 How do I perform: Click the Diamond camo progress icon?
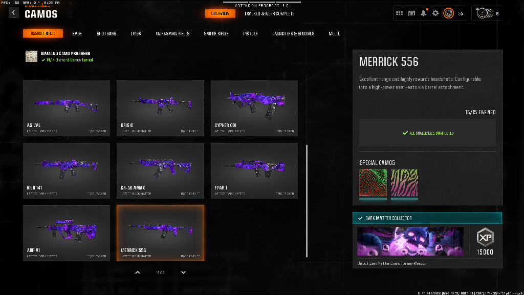[32, 56]
